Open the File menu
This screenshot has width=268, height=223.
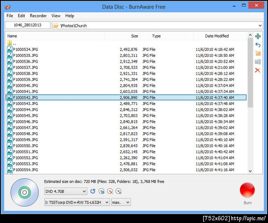tap(10, 16)
